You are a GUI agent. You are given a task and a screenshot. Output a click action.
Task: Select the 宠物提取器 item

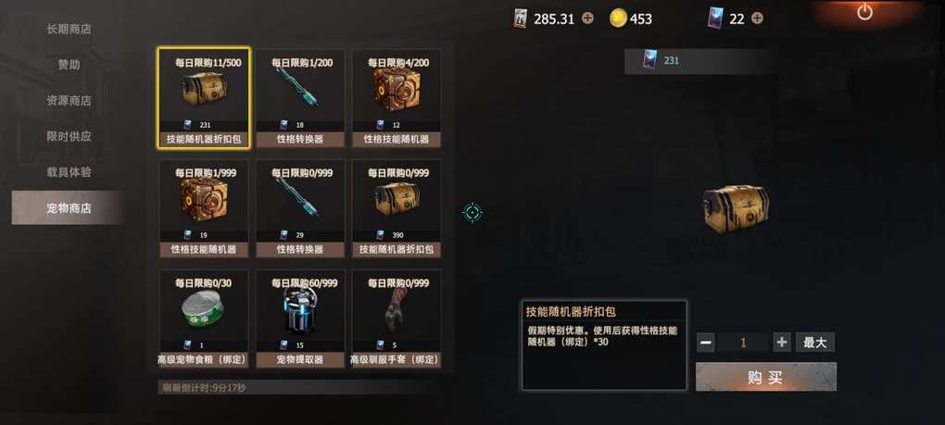(x=300, y=319)
